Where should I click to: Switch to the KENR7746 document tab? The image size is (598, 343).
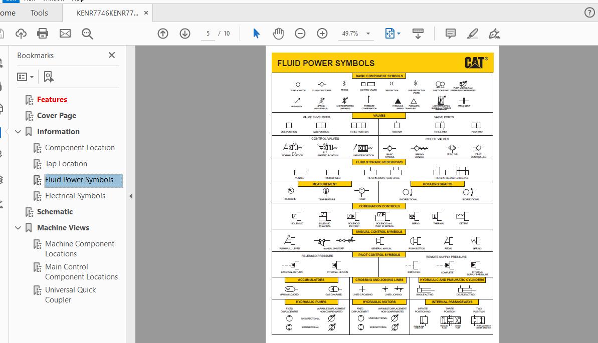pos(107,13)
